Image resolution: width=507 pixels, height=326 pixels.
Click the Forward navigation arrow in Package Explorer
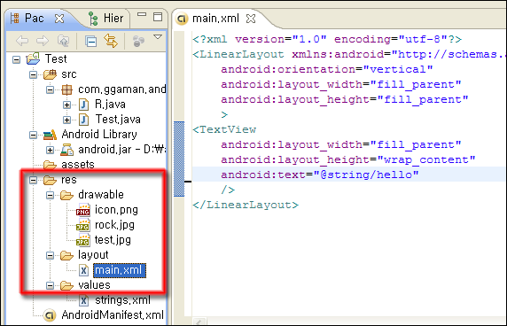tap(43, 41)
